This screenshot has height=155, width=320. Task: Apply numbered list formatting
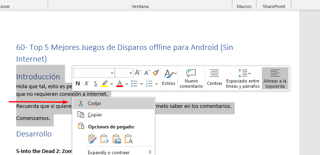click(x=149, y=84)
